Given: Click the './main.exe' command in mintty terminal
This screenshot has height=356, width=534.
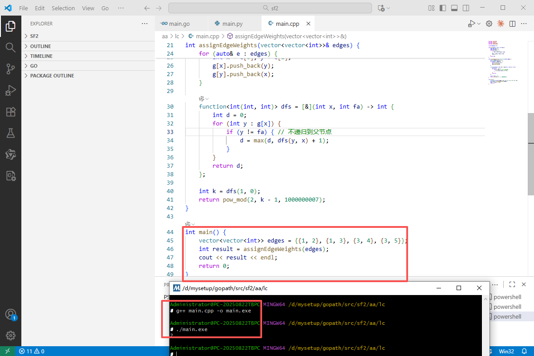Looking at the screenshot, I should 191,329.
